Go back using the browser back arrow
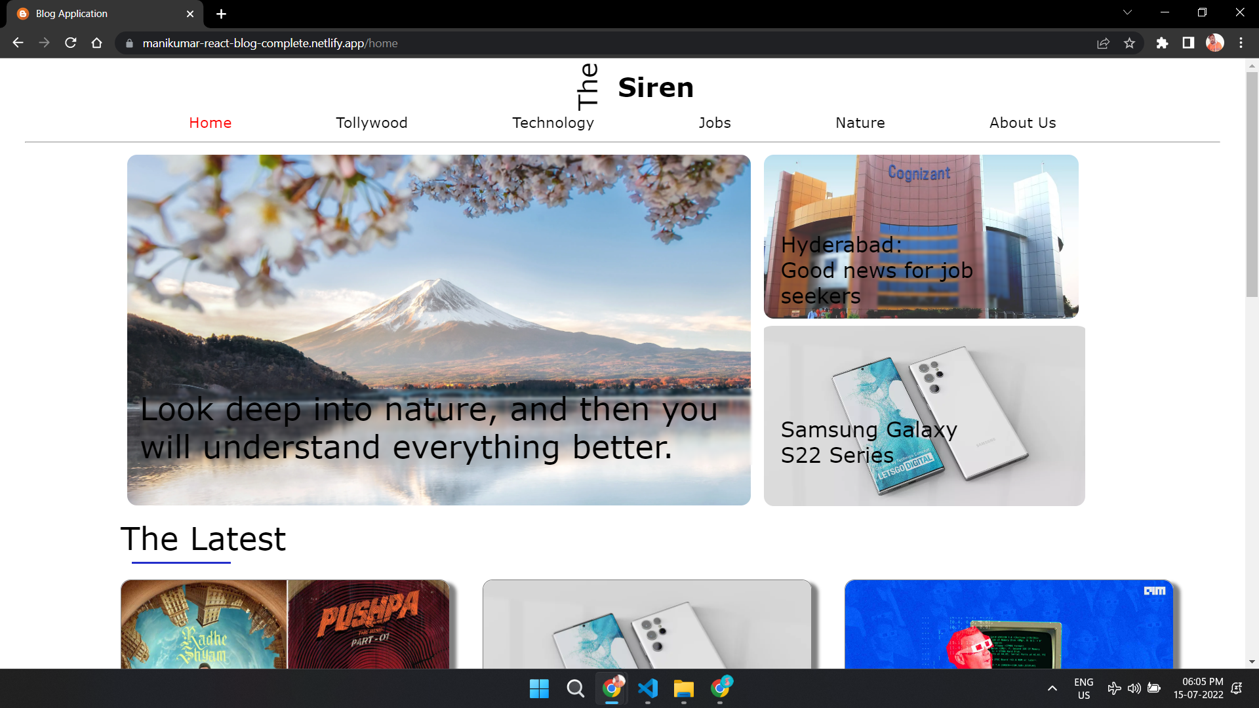The image size is (1259, 708). coord(18,43)
